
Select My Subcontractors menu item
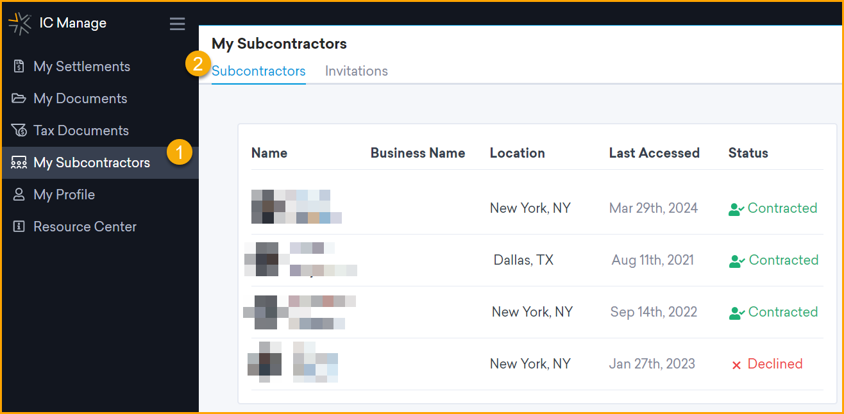pyautogui.click(x=99, y=163)
